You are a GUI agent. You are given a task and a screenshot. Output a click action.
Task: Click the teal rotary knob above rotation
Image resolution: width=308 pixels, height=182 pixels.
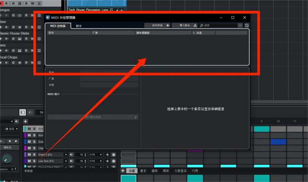tap(7, 159)
